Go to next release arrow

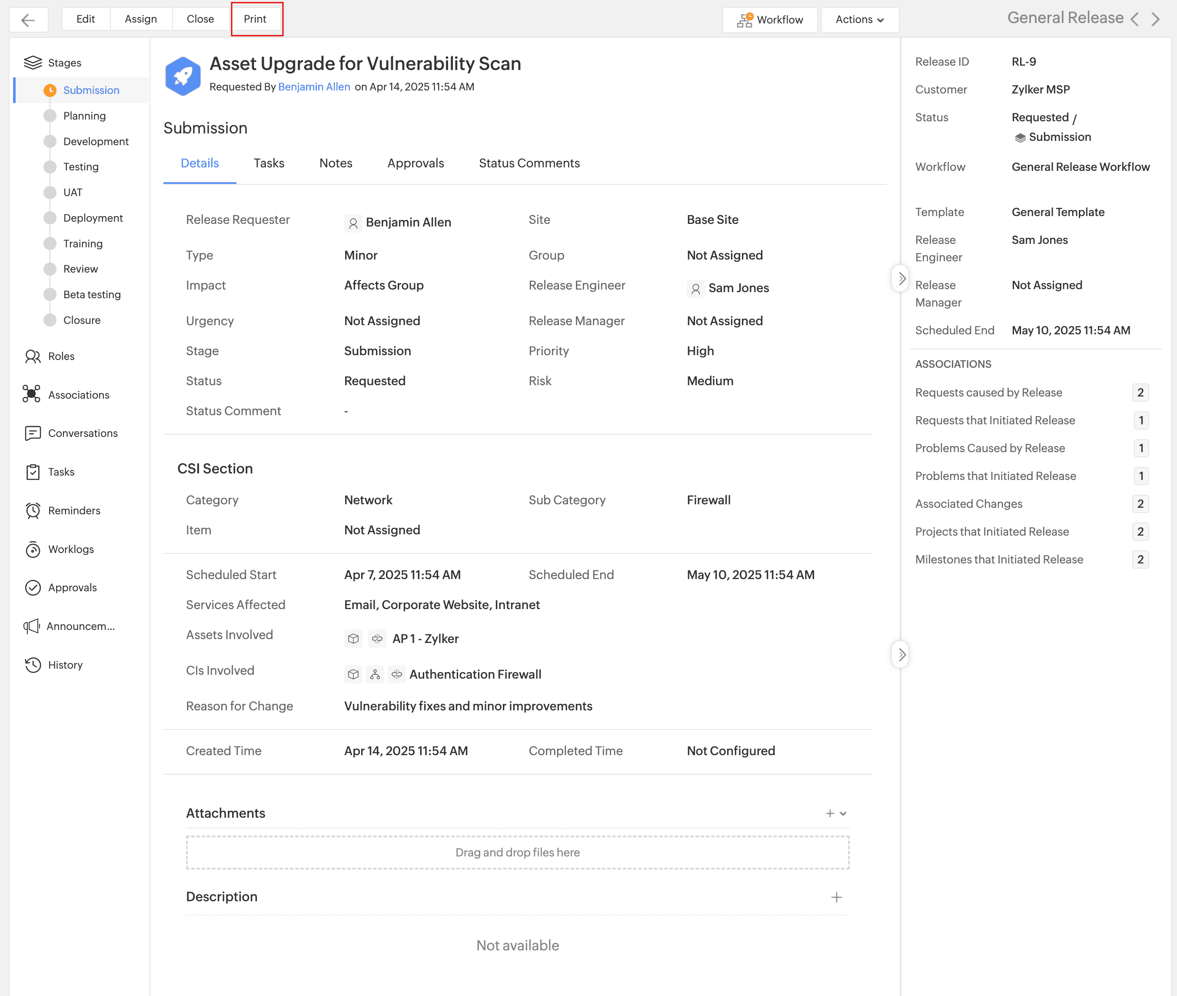tap(1156, 20)
